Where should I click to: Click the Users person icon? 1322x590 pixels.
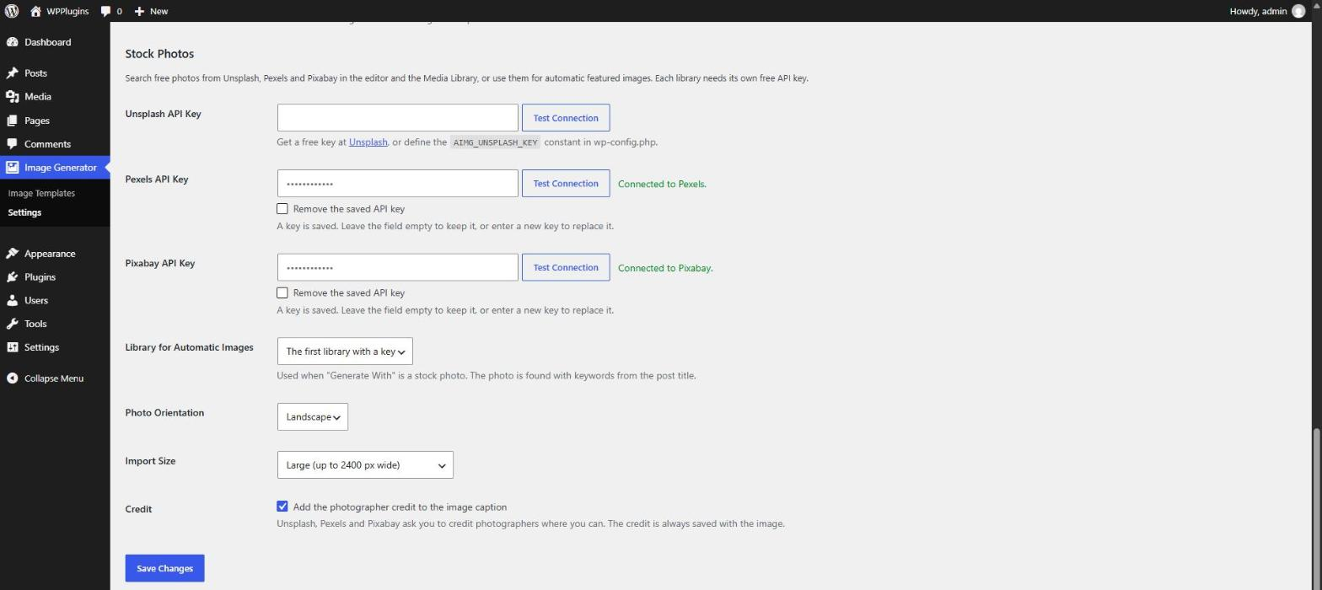pos(12,301)
